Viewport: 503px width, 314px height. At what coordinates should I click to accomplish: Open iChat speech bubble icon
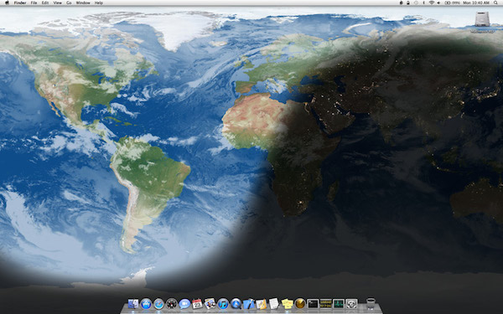(184, 303)
